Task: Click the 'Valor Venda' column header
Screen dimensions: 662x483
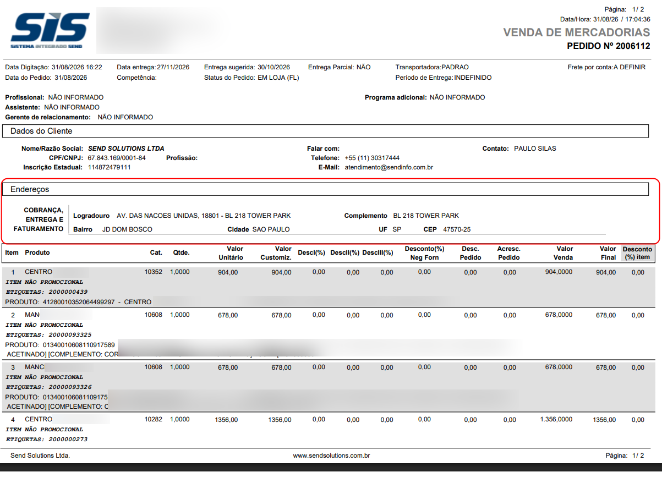Action: (x=564, y=253)
